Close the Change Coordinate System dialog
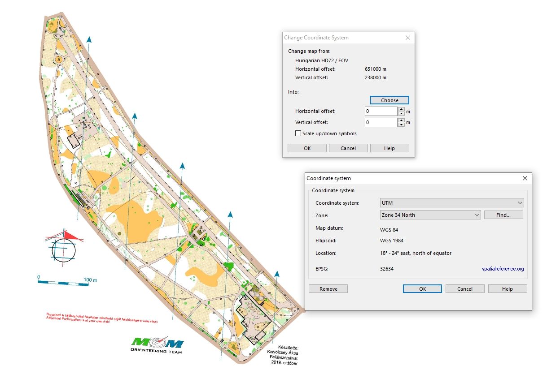The width and height of the screenshot is (547, 374). click(408, 38)
